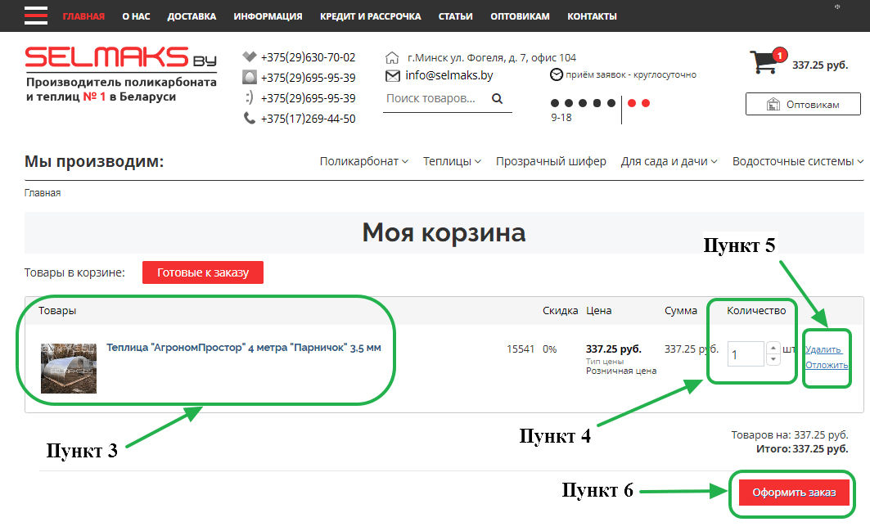Click the house address icon
Image resolution: width=870 pixels, height=531 pixels.
tap(392, 58)
